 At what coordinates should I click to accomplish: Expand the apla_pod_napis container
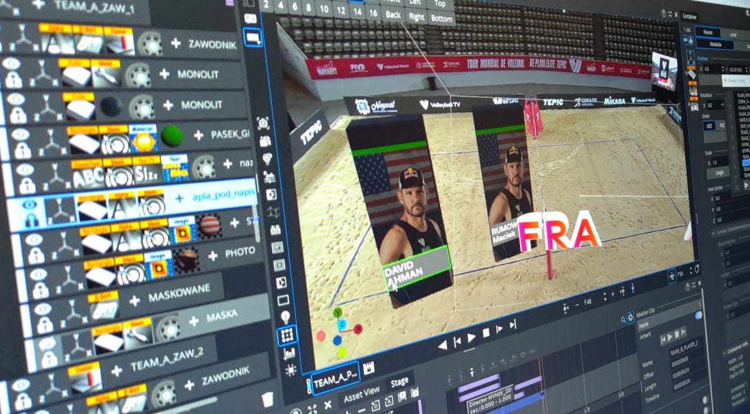[179, 198]
